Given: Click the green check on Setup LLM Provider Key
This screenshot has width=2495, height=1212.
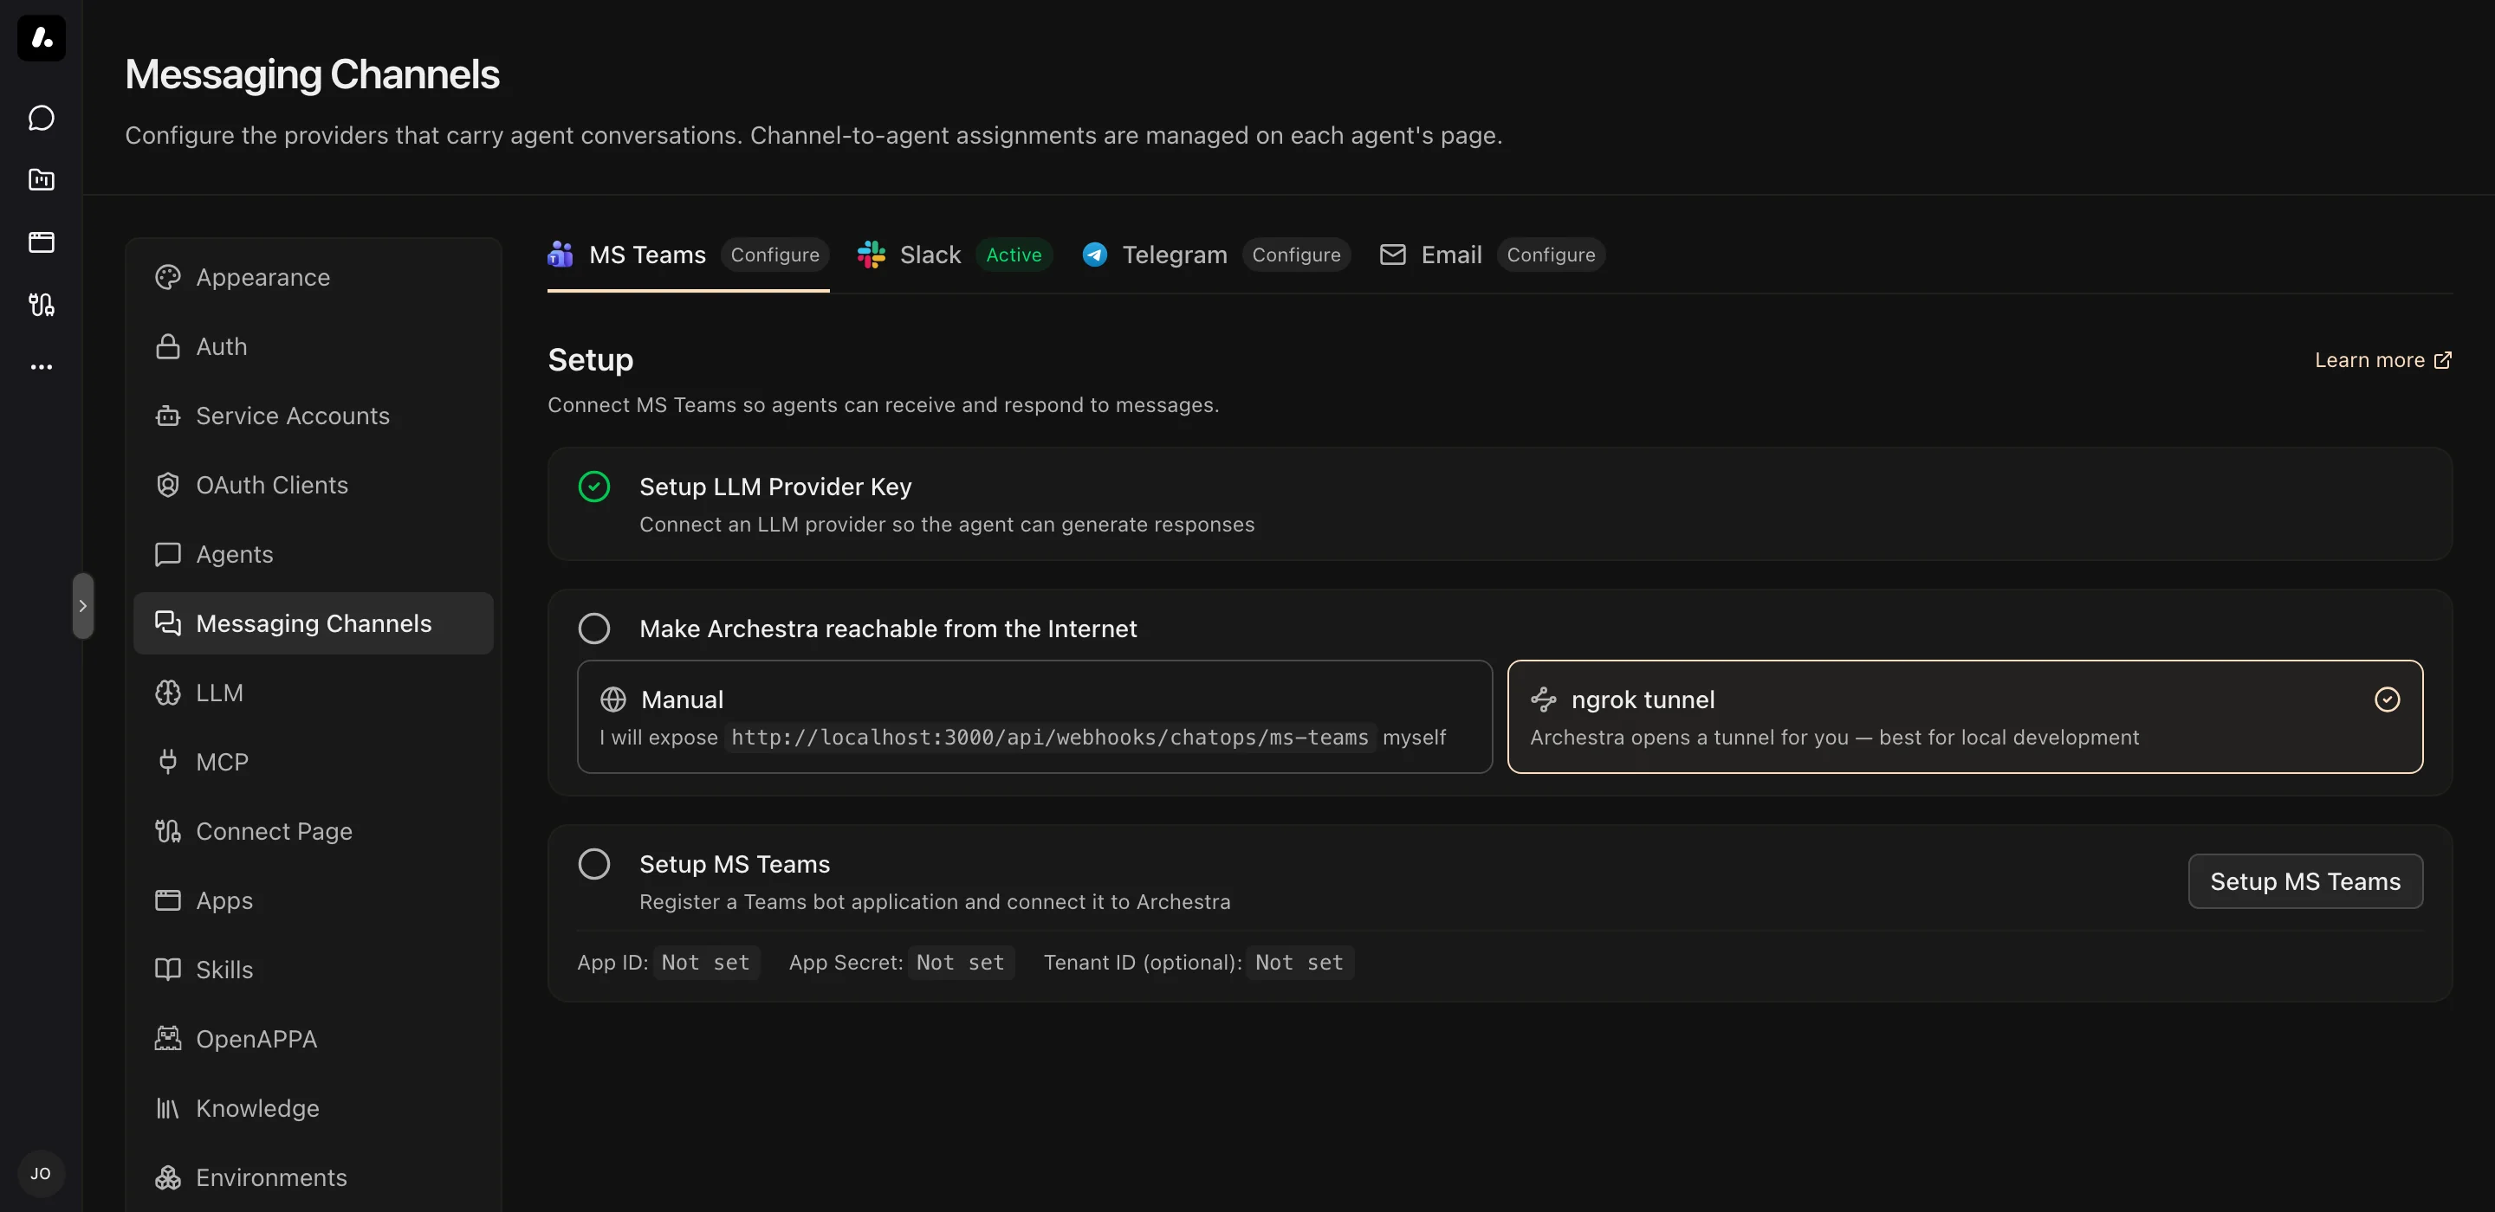Looking at the screenshot, I should pos(593,486).
